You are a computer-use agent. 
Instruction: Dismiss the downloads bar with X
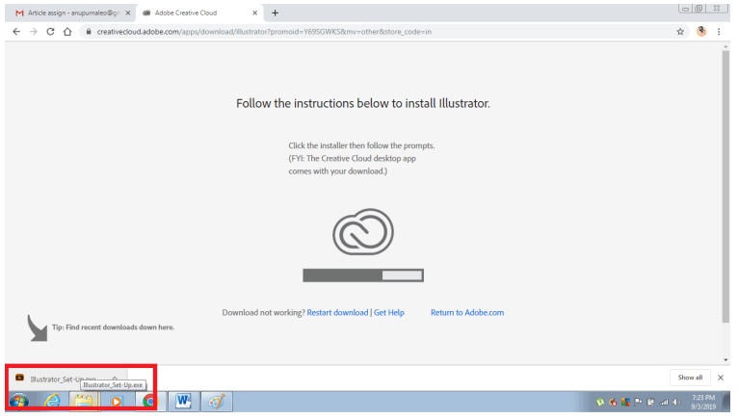coord(720,378)
